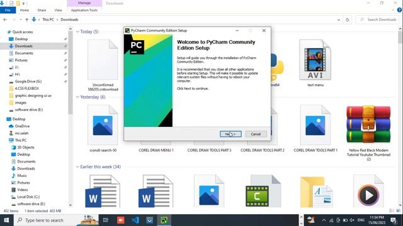Select the Manage contextual tab

[84, 3]
